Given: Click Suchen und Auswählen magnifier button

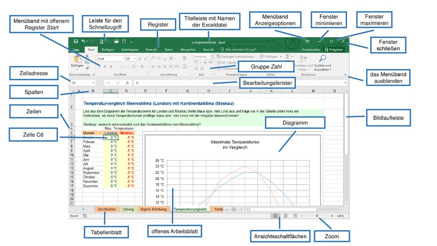Looking at the screenshot, I should [x=323, y=63].
